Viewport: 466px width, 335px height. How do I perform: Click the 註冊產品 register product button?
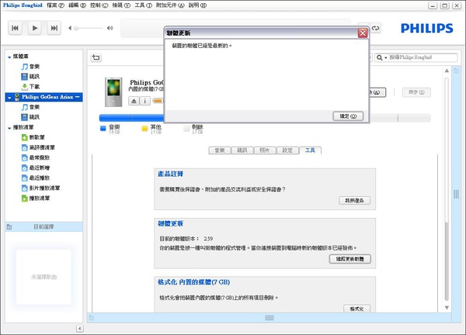[355, 201]
